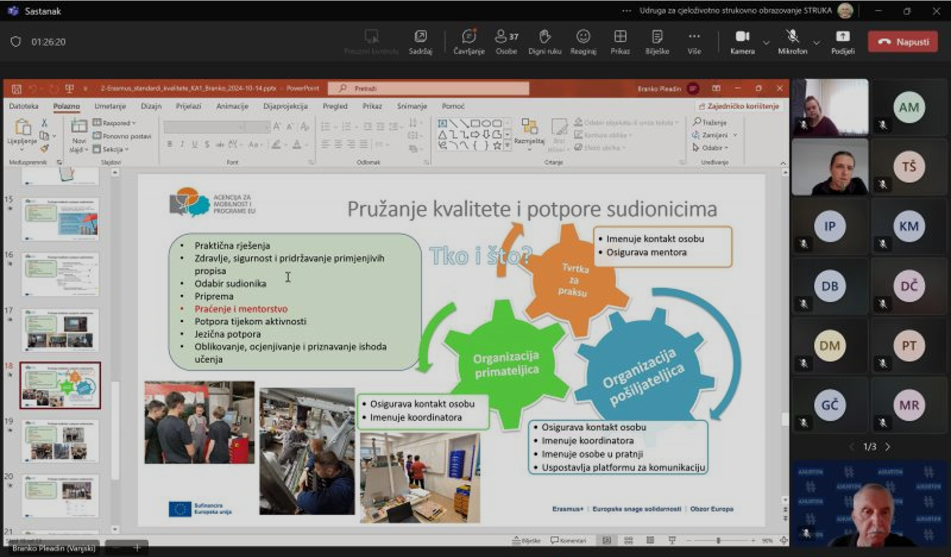Open the Prikaz view options

point(620,41)
